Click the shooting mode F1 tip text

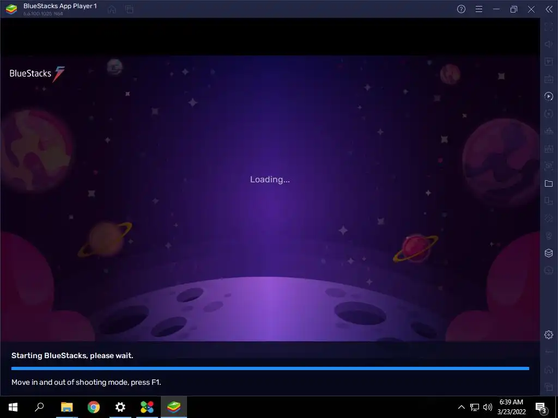86,382
